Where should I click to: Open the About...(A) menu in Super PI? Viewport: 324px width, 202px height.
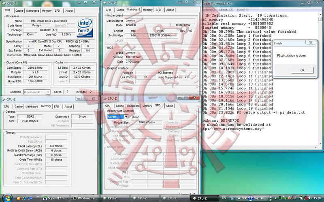(226, 10)
